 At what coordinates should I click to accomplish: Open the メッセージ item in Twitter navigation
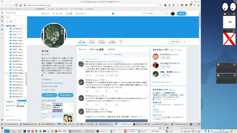pos(81,14)
